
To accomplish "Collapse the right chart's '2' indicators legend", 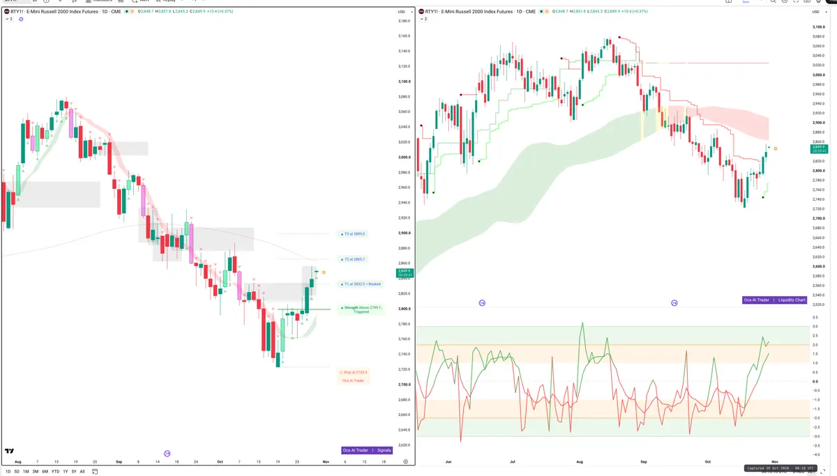I will (x=423, y=19).
